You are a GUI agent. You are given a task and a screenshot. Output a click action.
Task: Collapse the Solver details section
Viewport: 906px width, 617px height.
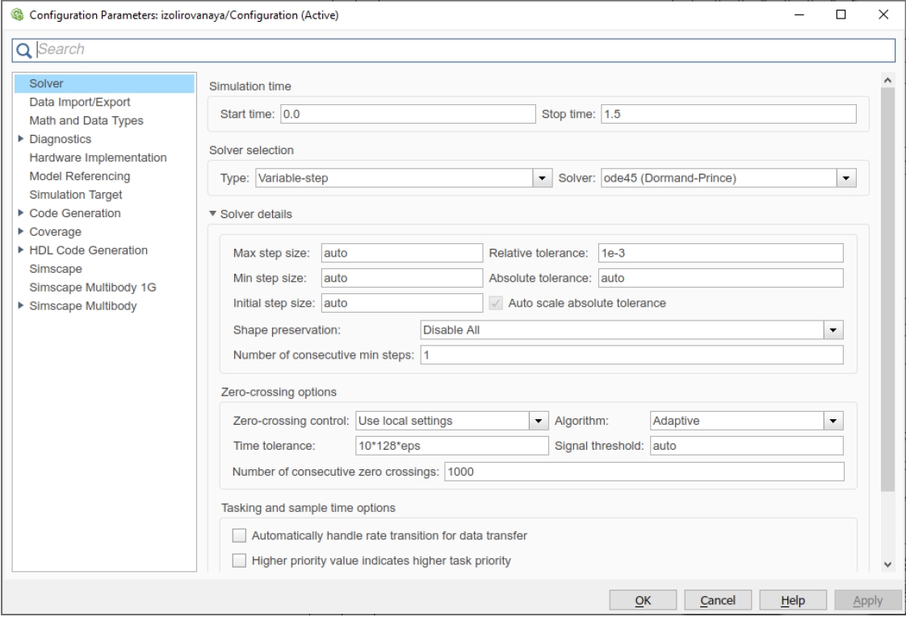[213, 214]
